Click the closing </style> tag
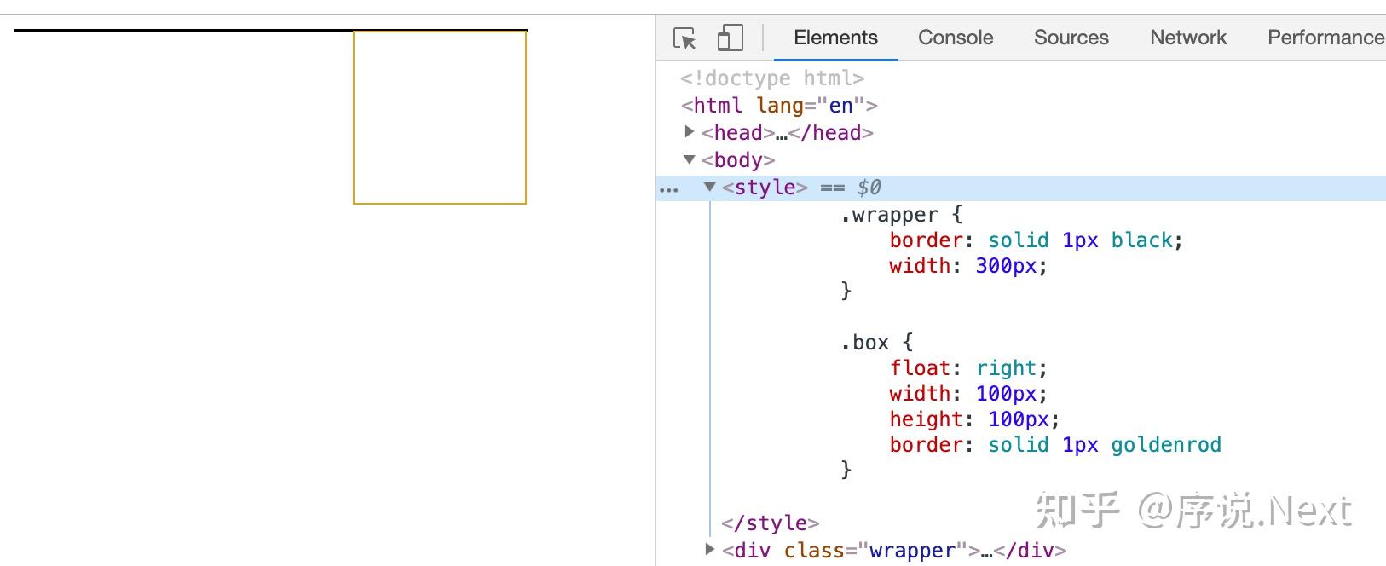1386x566 pixels. click(x=770, y=523)
